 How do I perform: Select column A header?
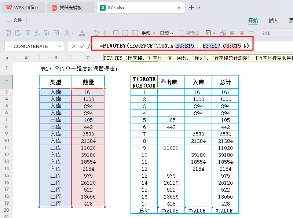pos(26,58)
